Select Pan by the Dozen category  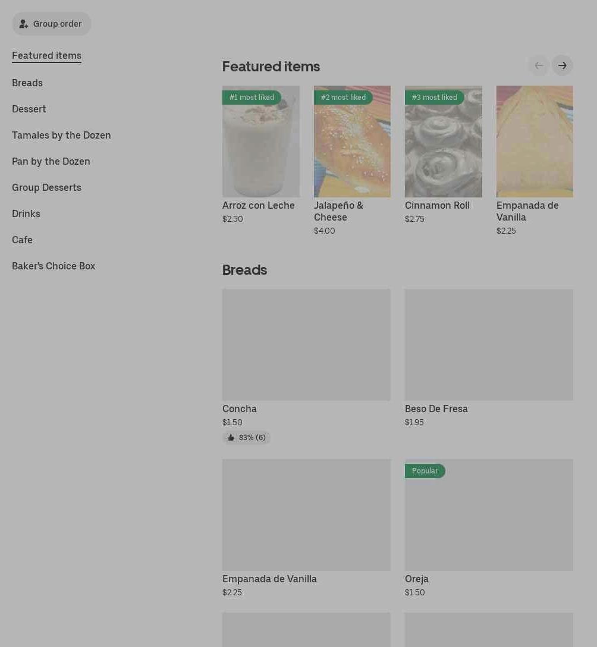pos(51,161)
